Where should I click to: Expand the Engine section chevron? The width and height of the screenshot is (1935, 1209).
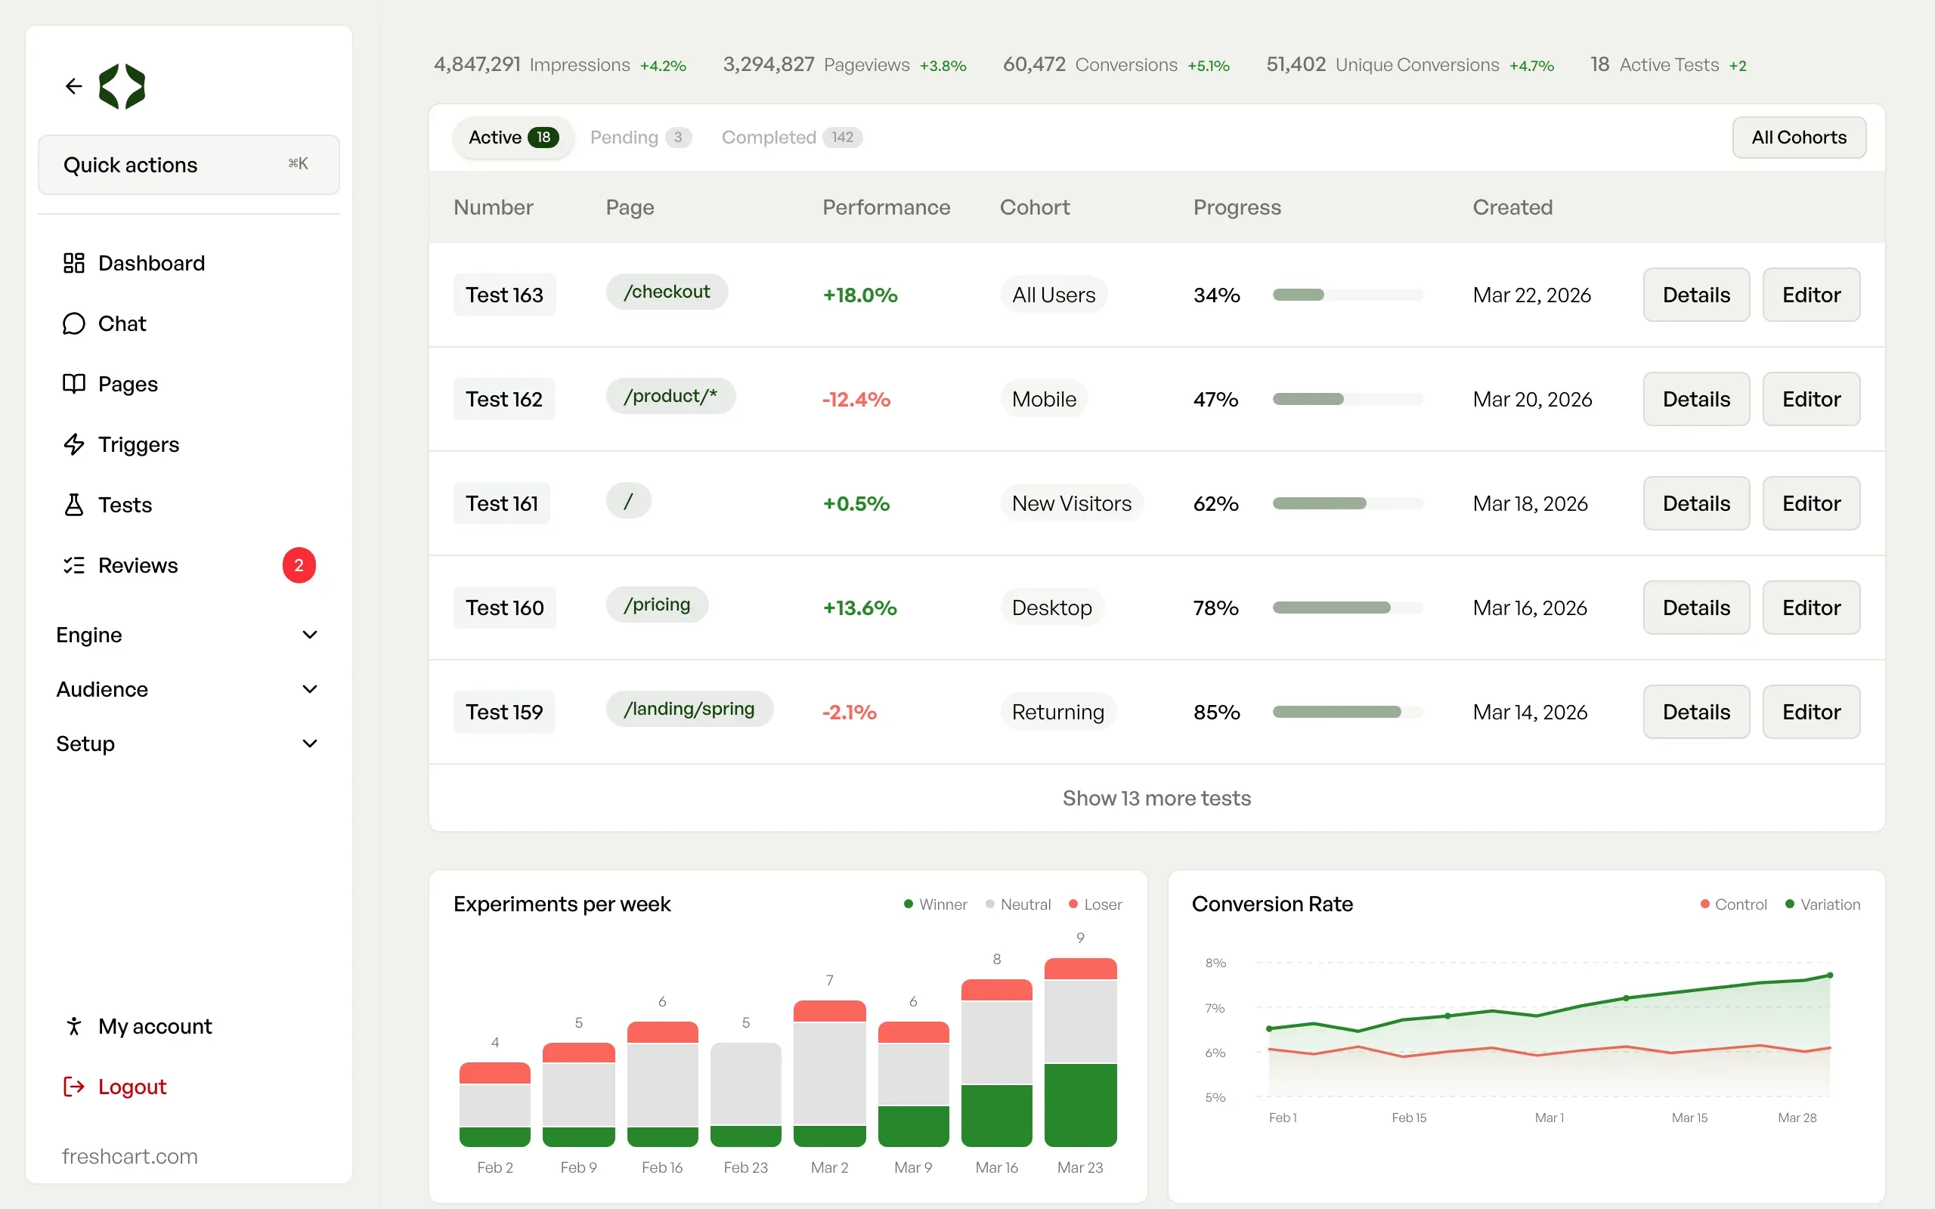309,635
